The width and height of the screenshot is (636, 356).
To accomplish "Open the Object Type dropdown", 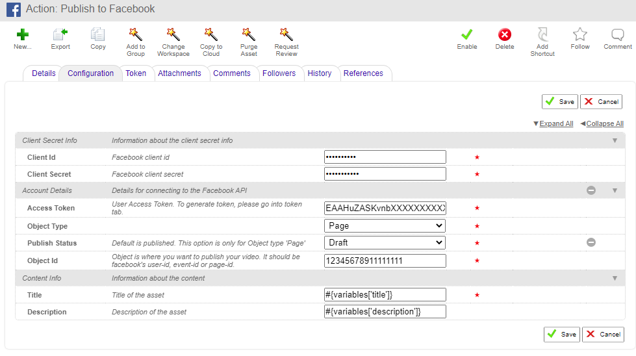I will point(385,226).
